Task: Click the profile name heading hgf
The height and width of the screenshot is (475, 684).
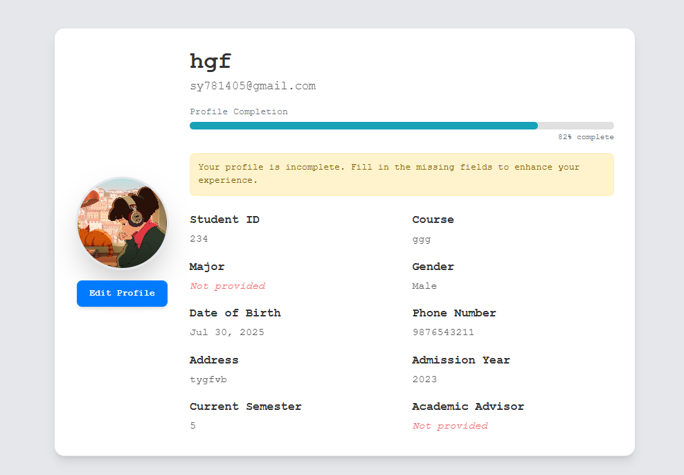Action: [x=210, y=62]
